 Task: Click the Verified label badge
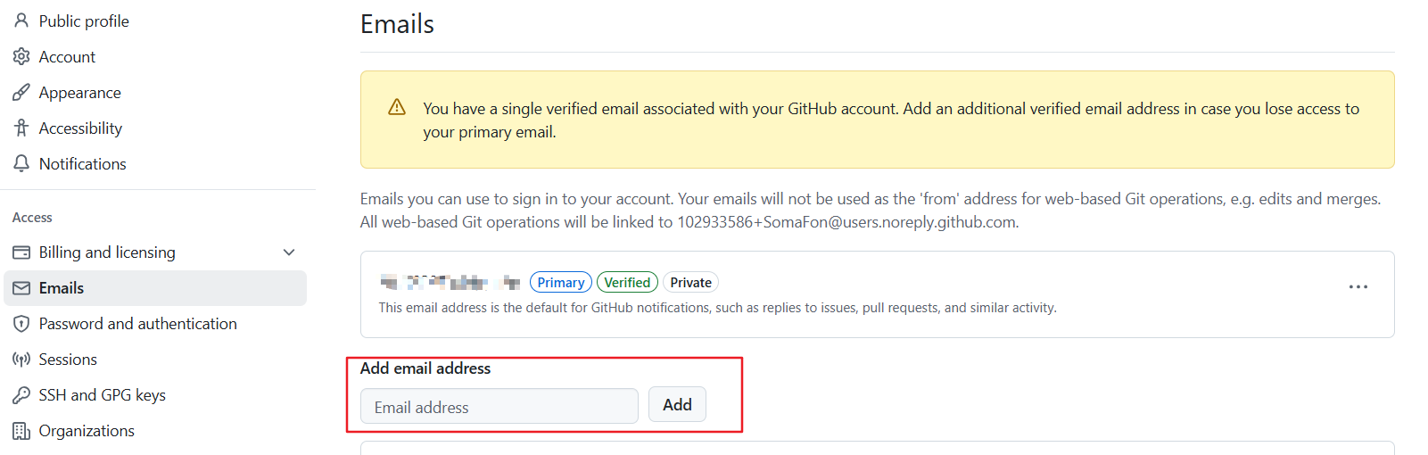click(x=627, y=283)
